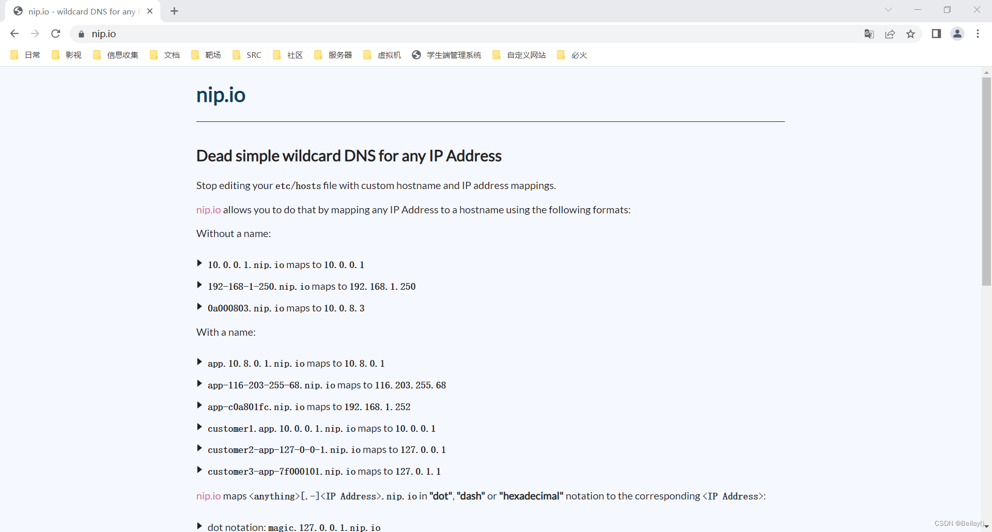The image size is (992, 532).
Task: Open the Google Translate page icon
Action: [x=869, y=34]
